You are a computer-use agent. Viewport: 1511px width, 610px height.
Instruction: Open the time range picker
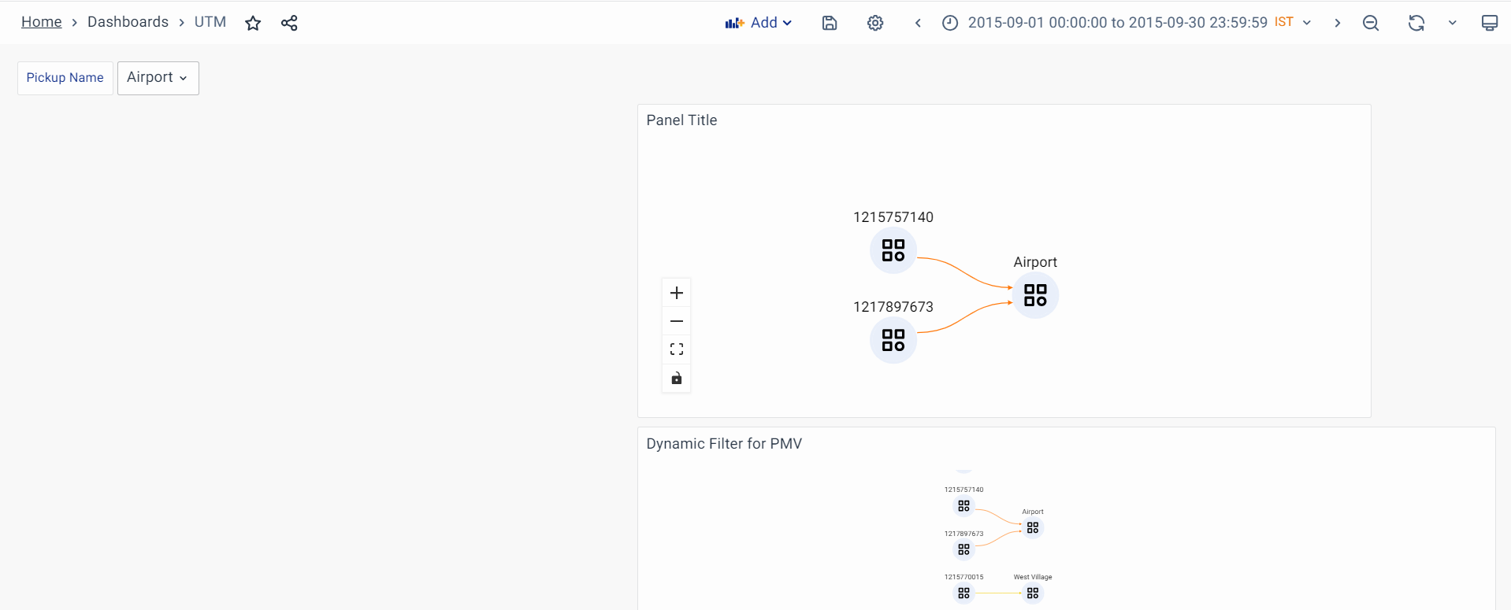(x=1117, y=24)
